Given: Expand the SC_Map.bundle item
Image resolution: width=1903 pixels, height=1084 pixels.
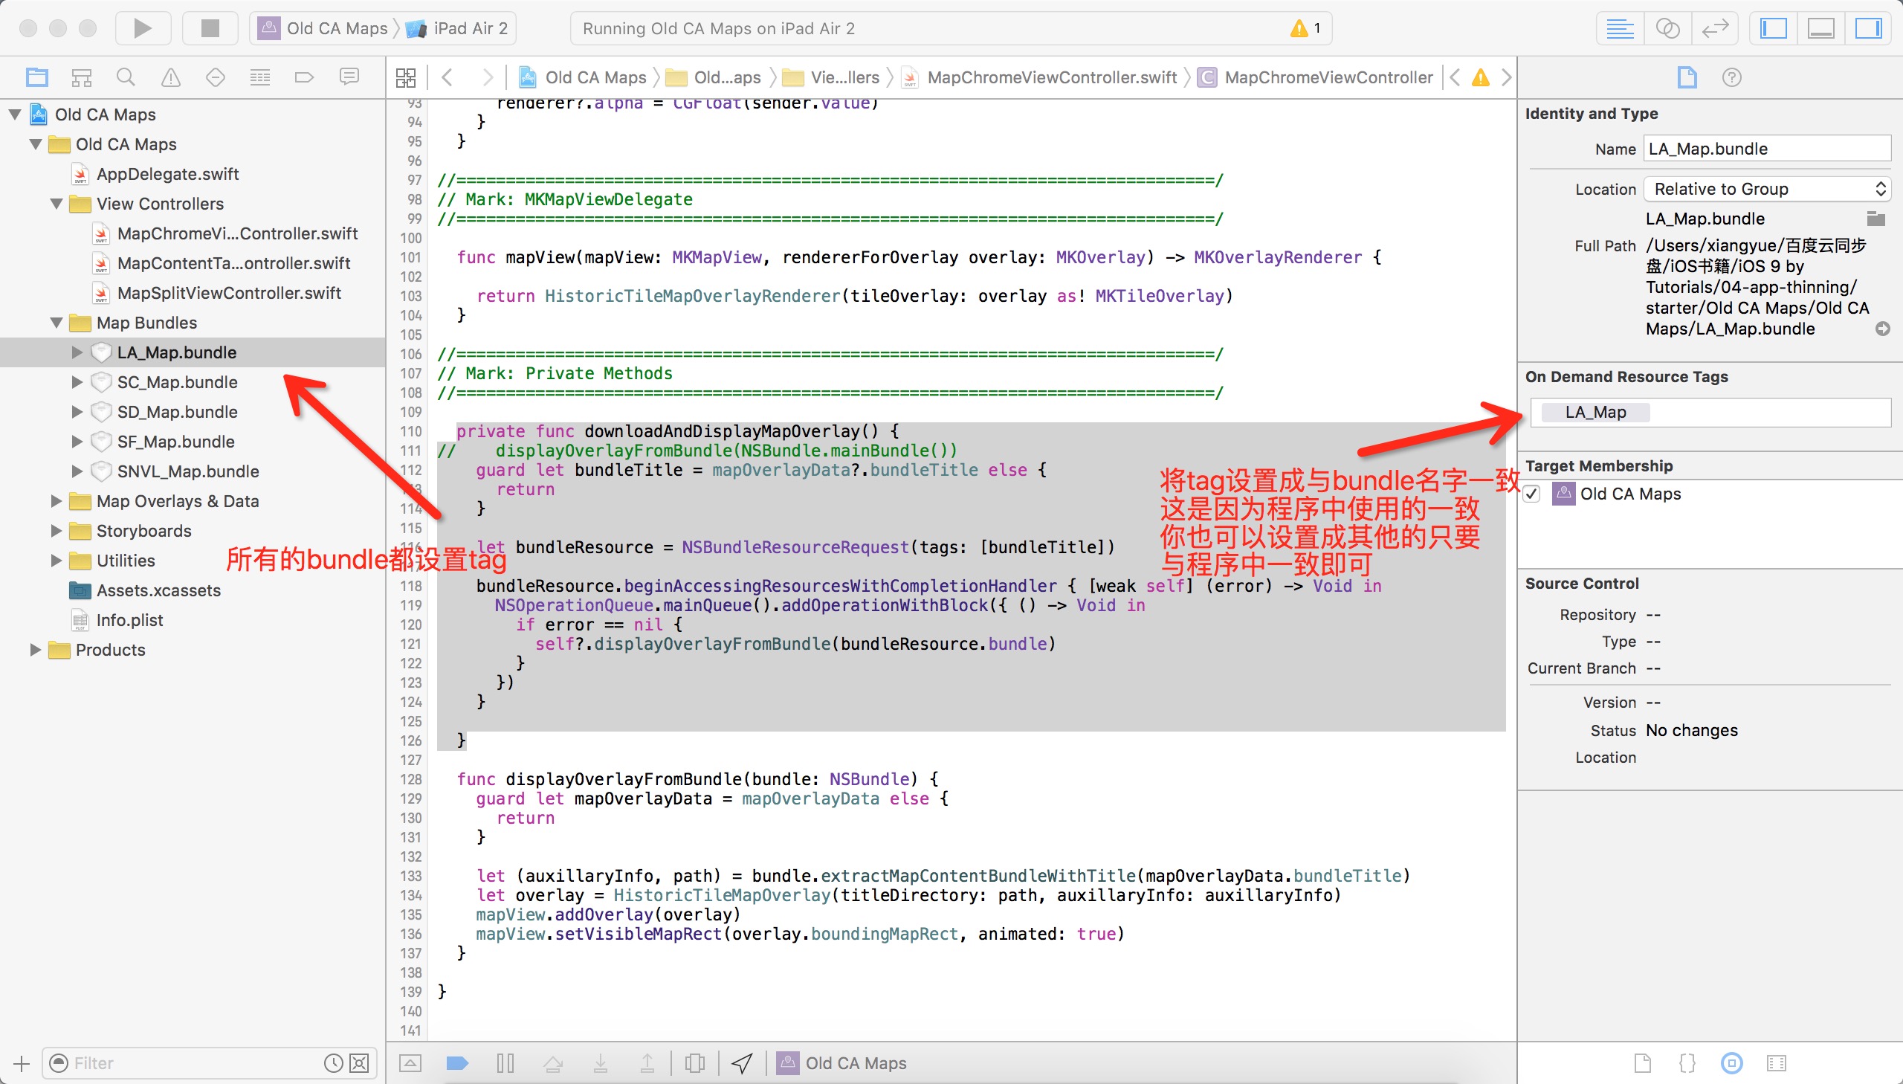Looking at the screenshot, I should pyautogui.click(x=77, y=383).
